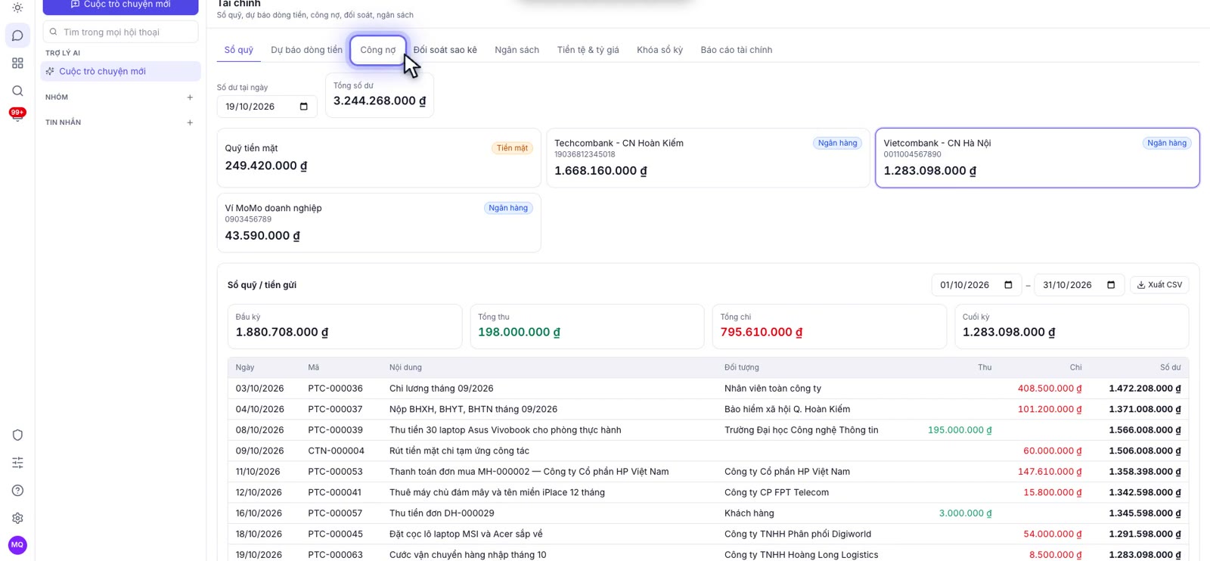Add new item in TIN NHẮN section
The width and height of the screenshot is (1210, 561).
tap(190, 122)
